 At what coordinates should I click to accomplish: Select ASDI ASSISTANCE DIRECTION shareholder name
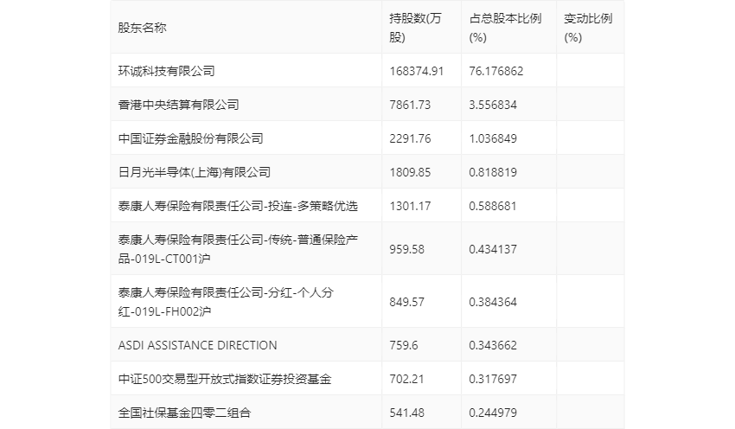pos(197,345)
